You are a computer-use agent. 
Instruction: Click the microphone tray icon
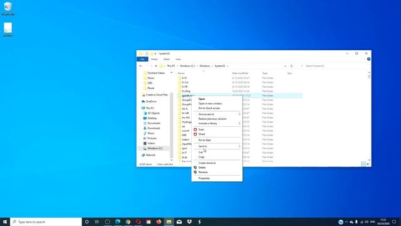point(357,222)
